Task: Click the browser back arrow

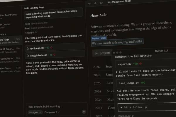Action: point(90,3)
